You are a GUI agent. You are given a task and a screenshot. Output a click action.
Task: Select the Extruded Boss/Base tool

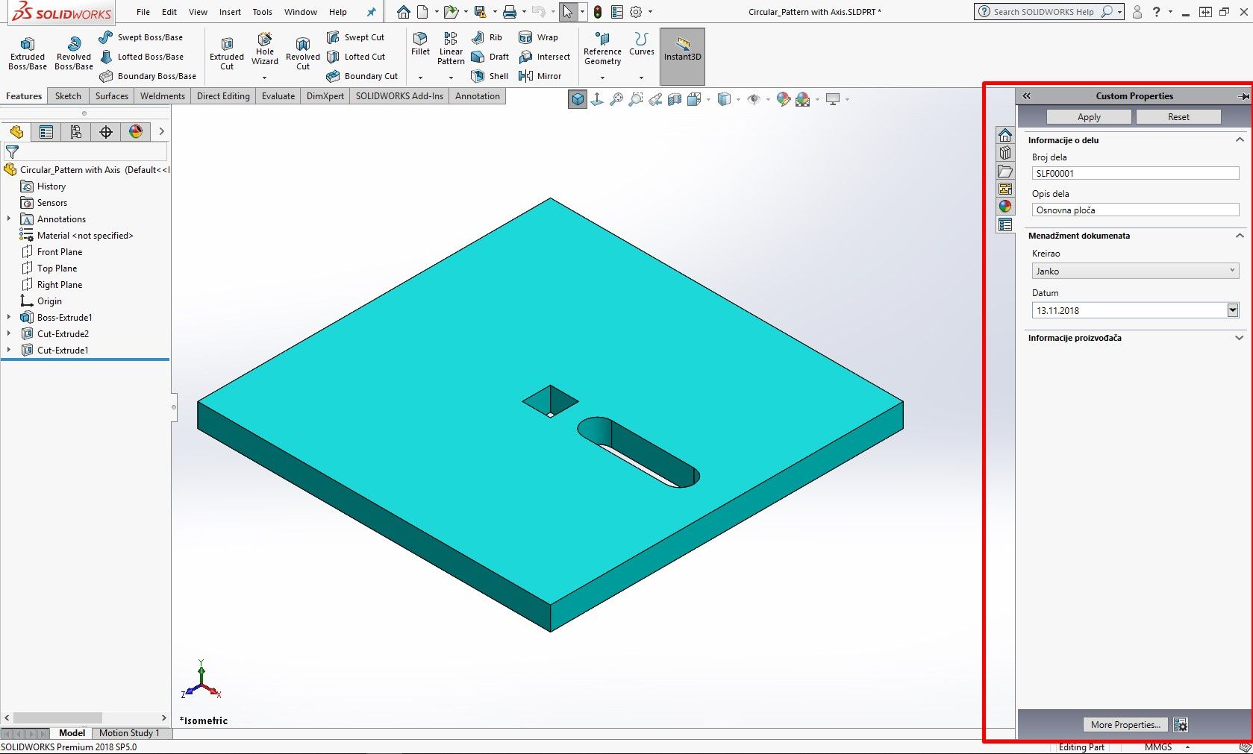(x=28, y=52)
